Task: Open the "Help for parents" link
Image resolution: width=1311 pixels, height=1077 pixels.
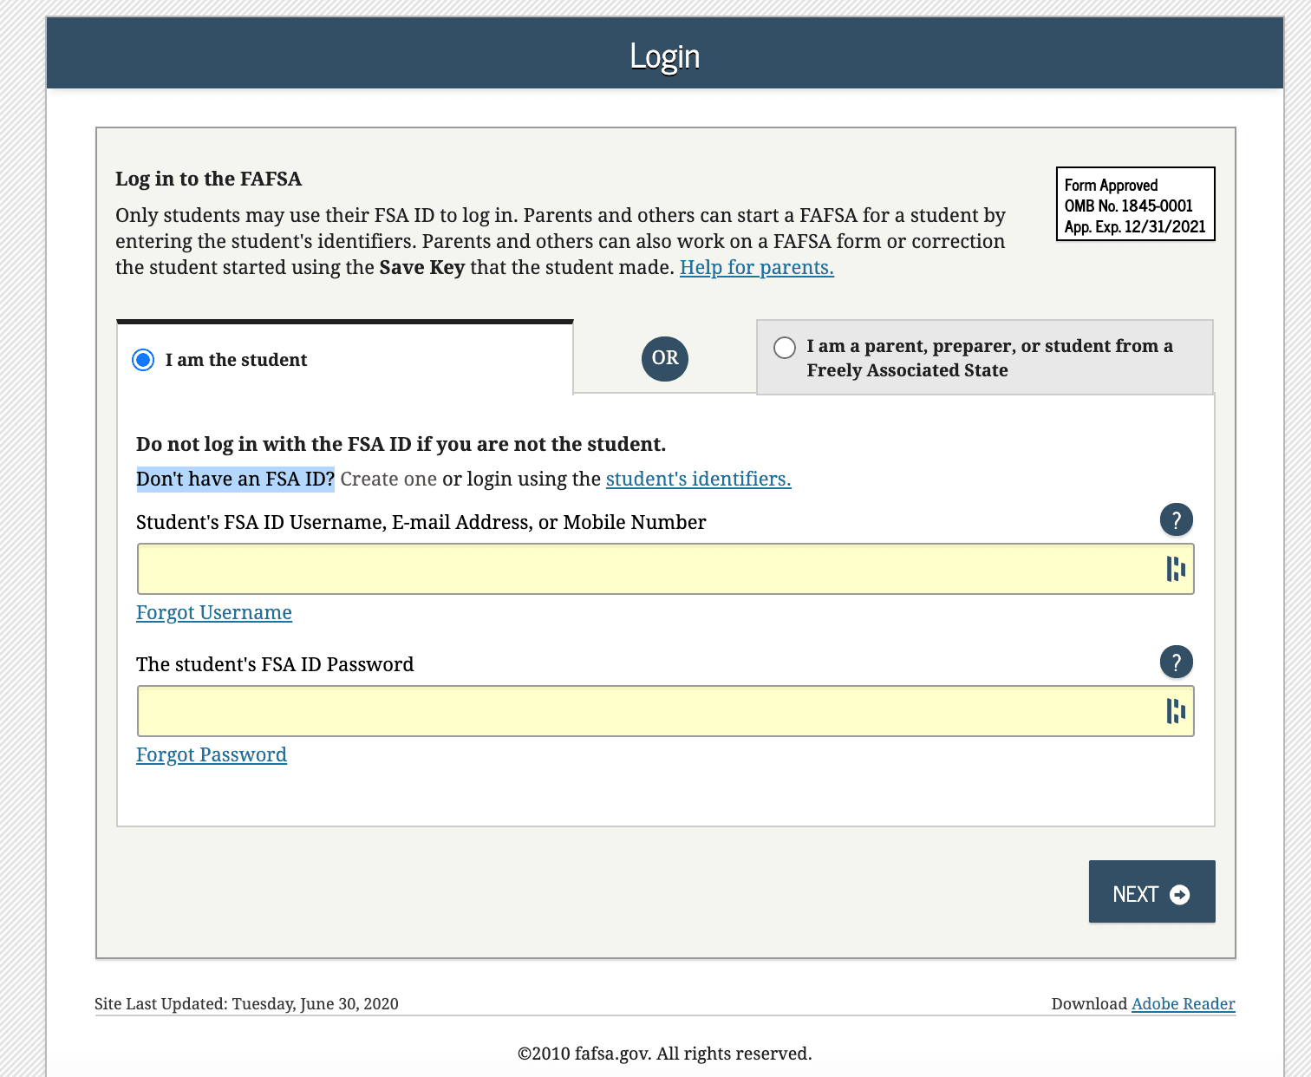Action: pos(756,267)
